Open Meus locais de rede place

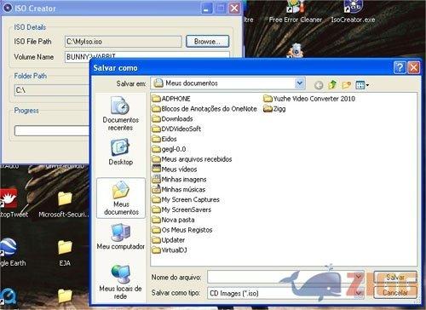pyautogui.click(x=120, y=281)
